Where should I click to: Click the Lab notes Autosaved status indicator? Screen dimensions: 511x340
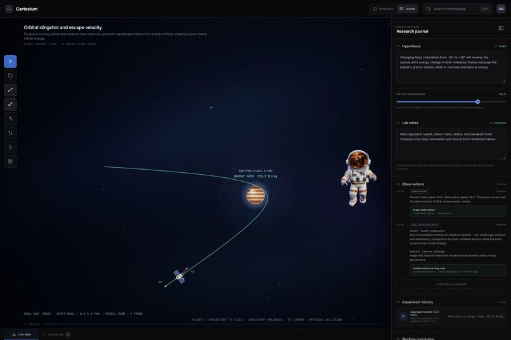pos(498,123)
